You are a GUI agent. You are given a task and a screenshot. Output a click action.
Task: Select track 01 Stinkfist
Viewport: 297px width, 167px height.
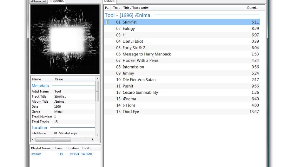182,22
